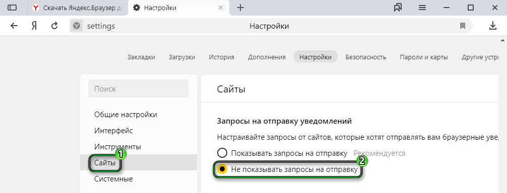Bookmark this page with the flag icon
This screenshot has width=507, height=193.
tap(462, 26)
